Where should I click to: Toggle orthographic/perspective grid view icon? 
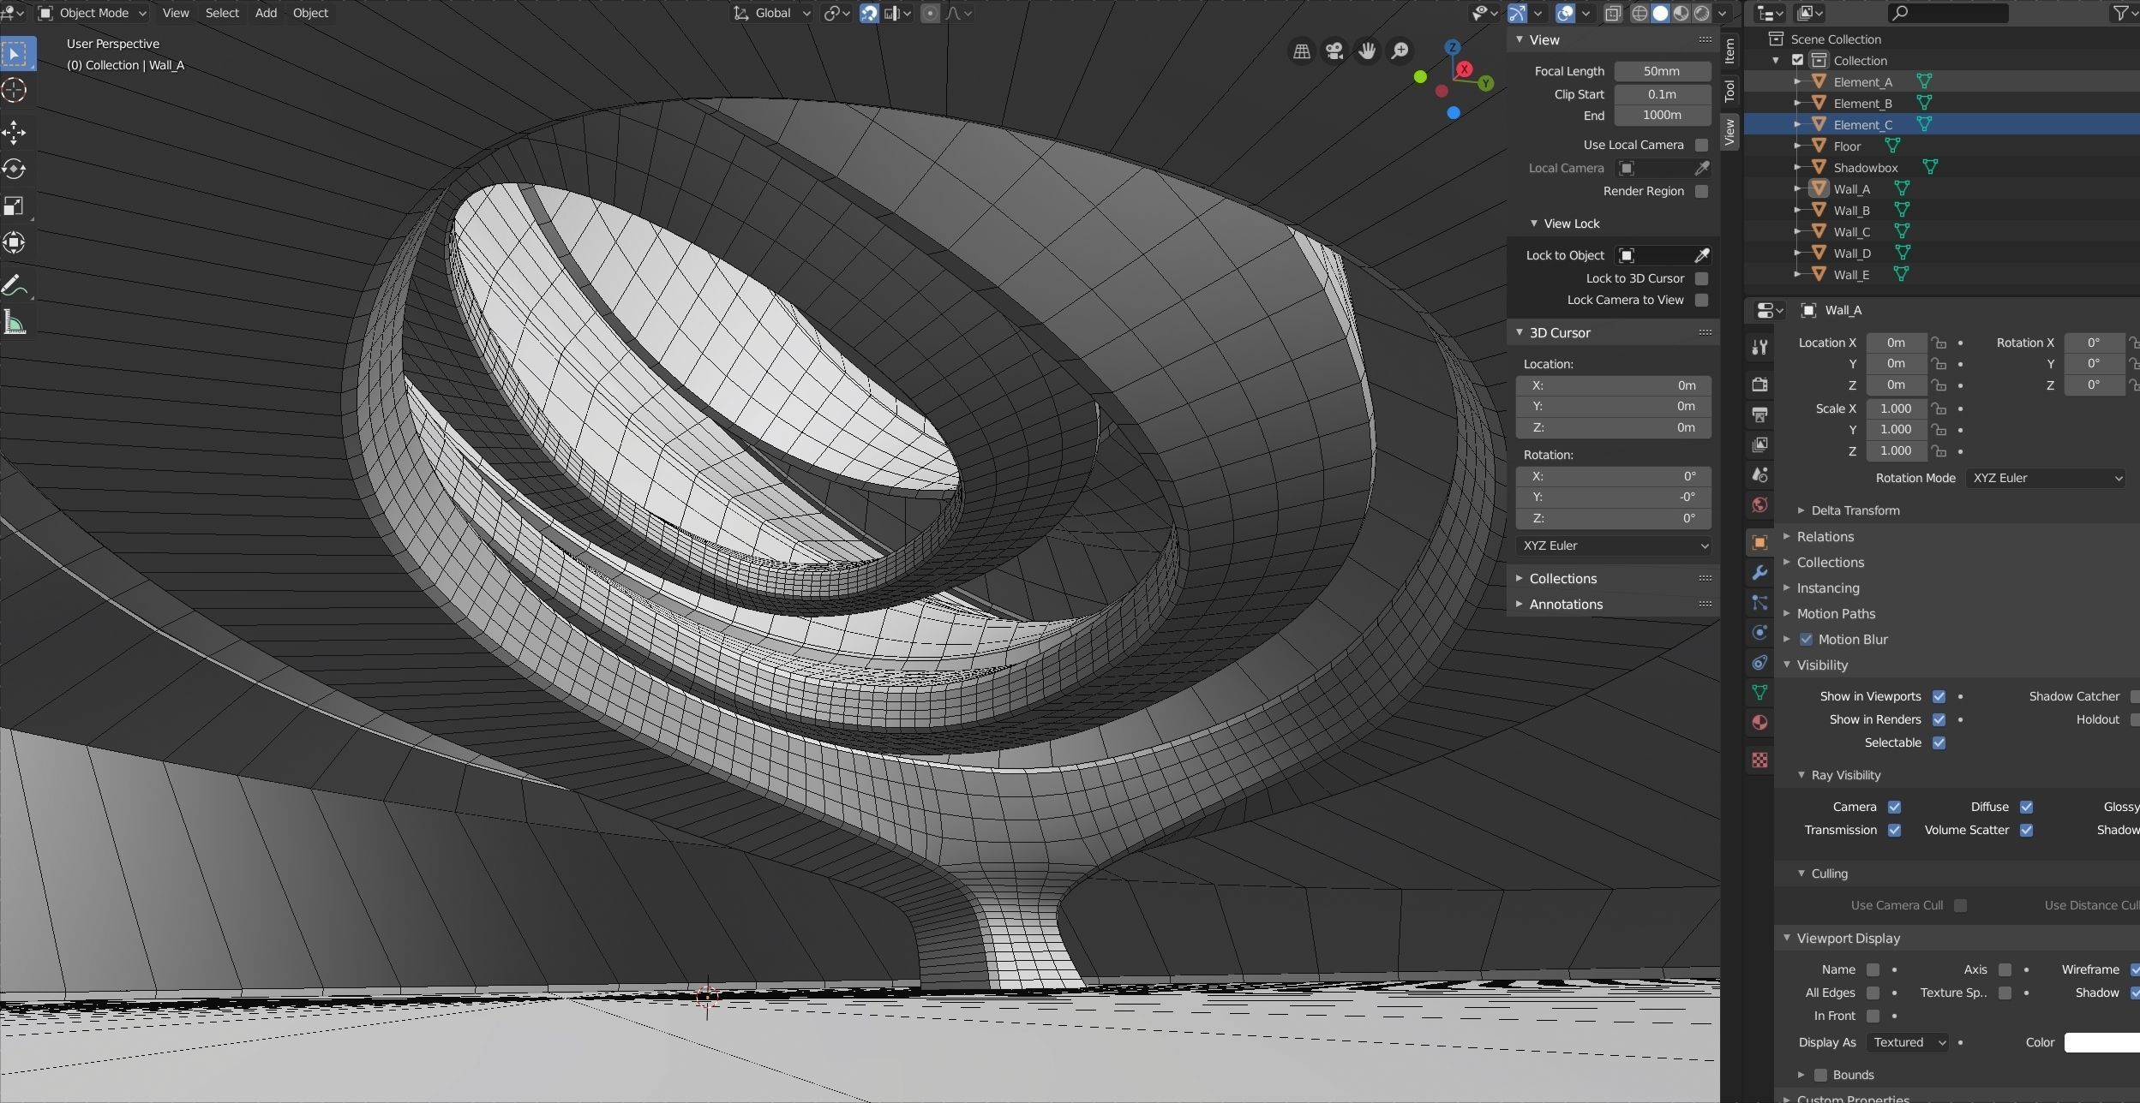1301,51
